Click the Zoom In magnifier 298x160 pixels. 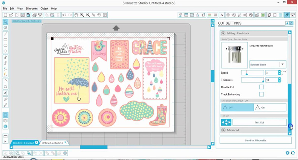[x=82, y=15]
